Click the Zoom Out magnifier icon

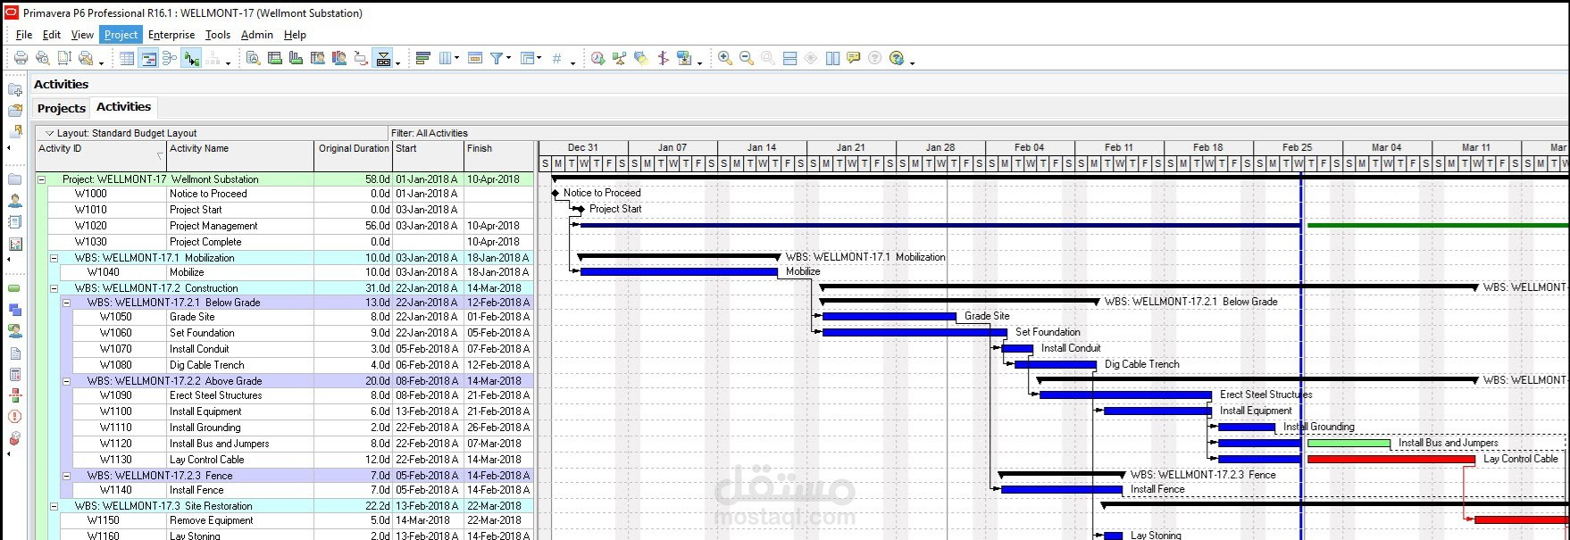point(747,58)
